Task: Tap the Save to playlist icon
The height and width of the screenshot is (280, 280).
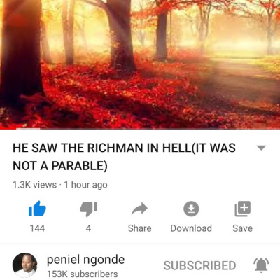Action: pos(242,209)
